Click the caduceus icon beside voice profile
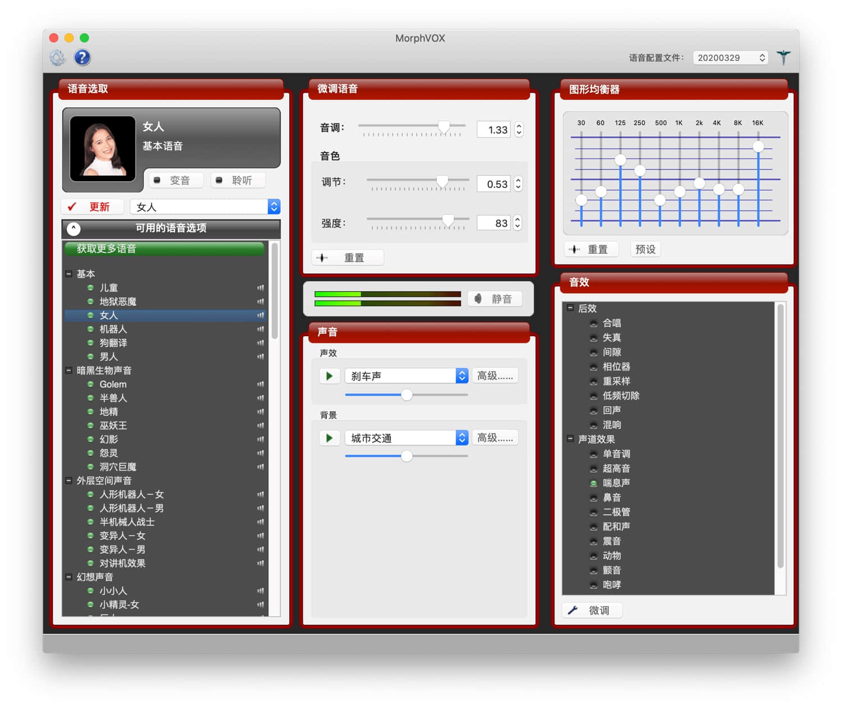 (x=784, y=57)
